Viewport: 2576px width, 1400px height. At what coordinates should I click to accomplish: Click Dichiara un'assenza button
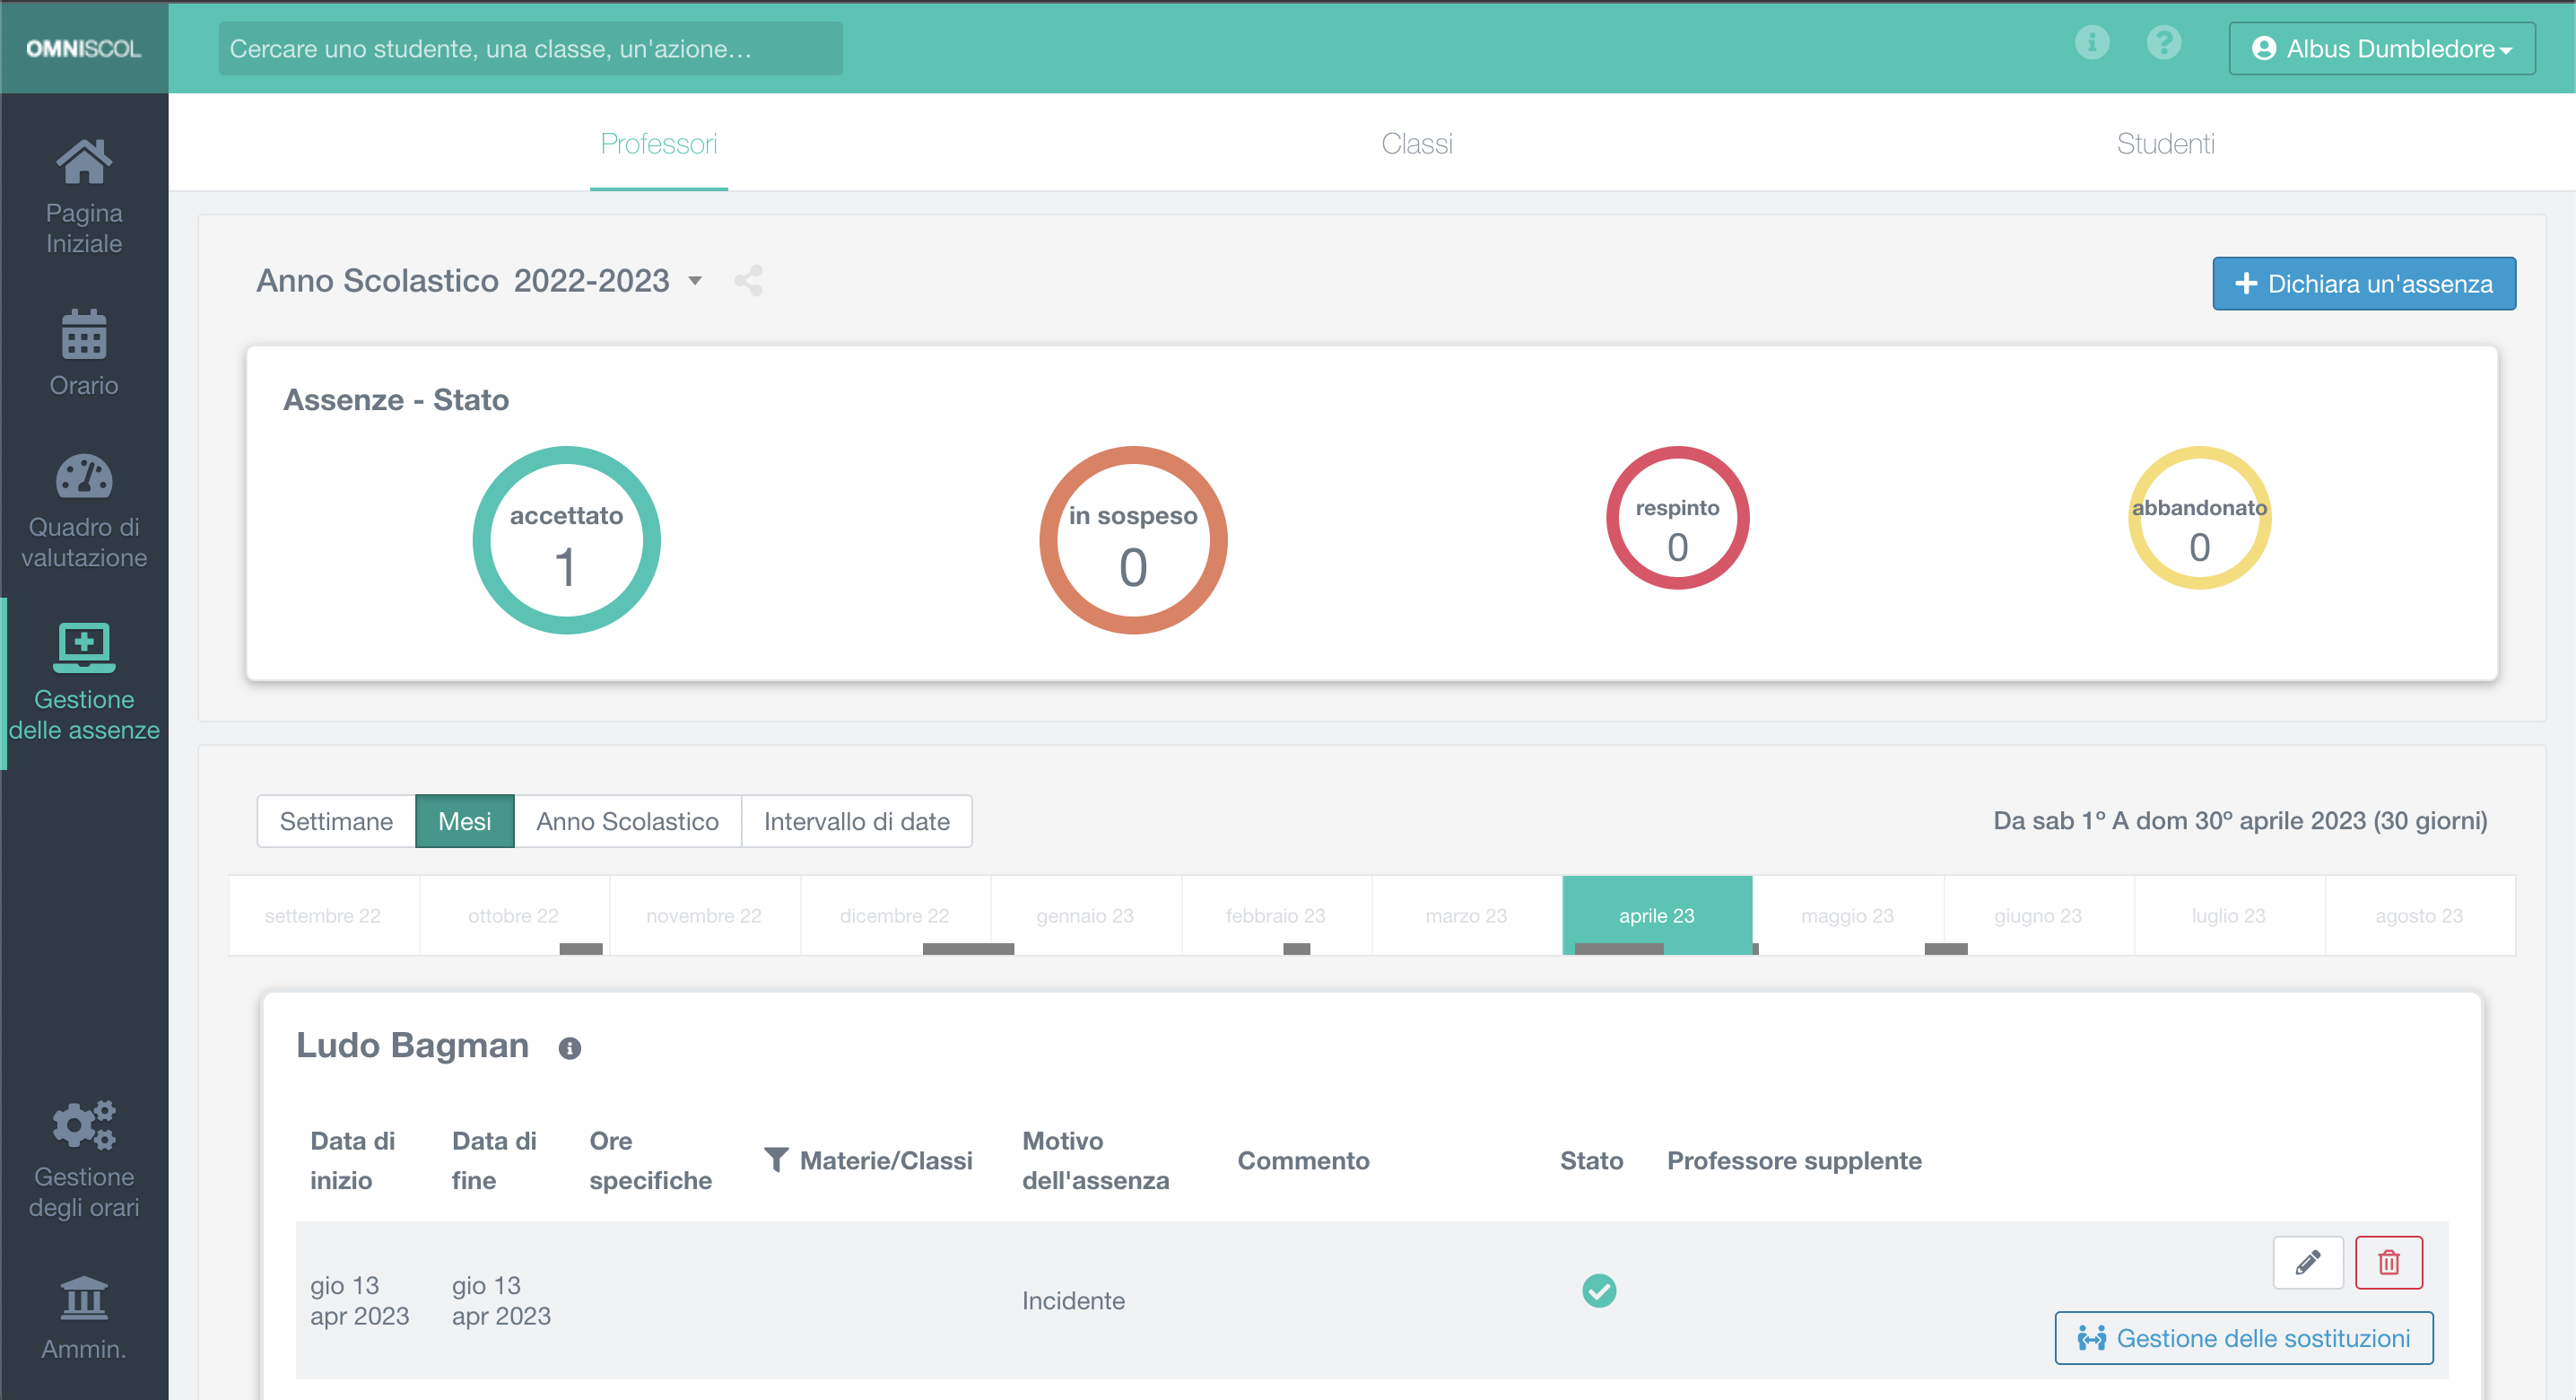pos(2363,284)
